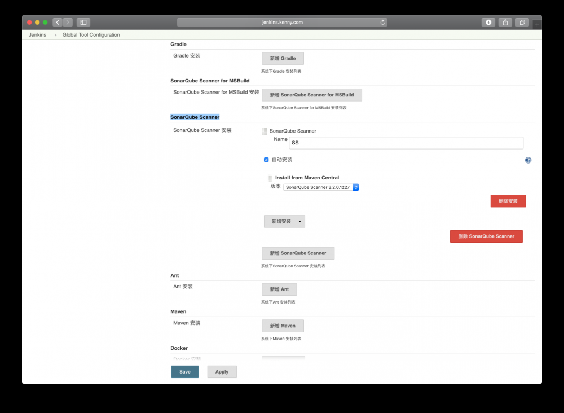Navigate to the Jenkins breadcrumb link

coord(37,34)
